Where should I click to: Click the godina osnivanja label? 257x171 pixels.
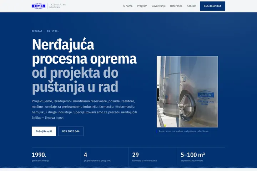coord(40,161)
